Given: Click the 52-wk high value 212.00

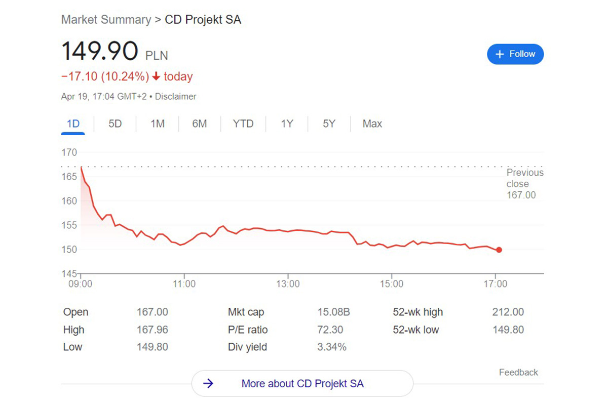Looking at the screenshot, I should tap(508, 312).
